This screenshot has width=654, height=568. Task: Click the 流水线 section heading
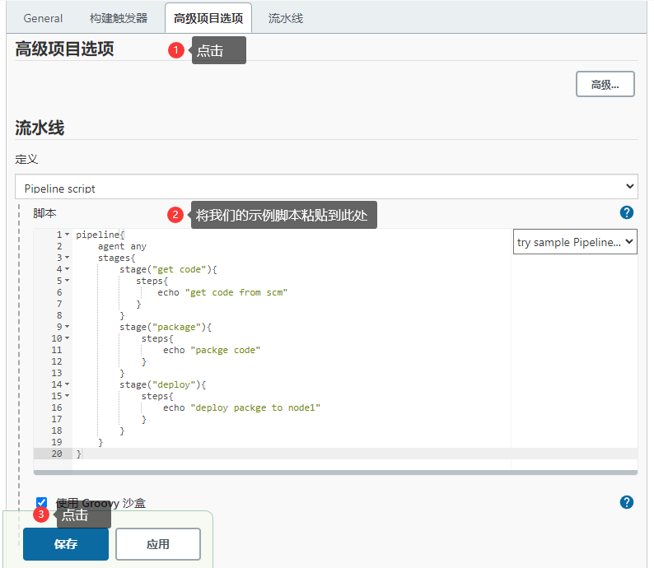tap(40, 128)
